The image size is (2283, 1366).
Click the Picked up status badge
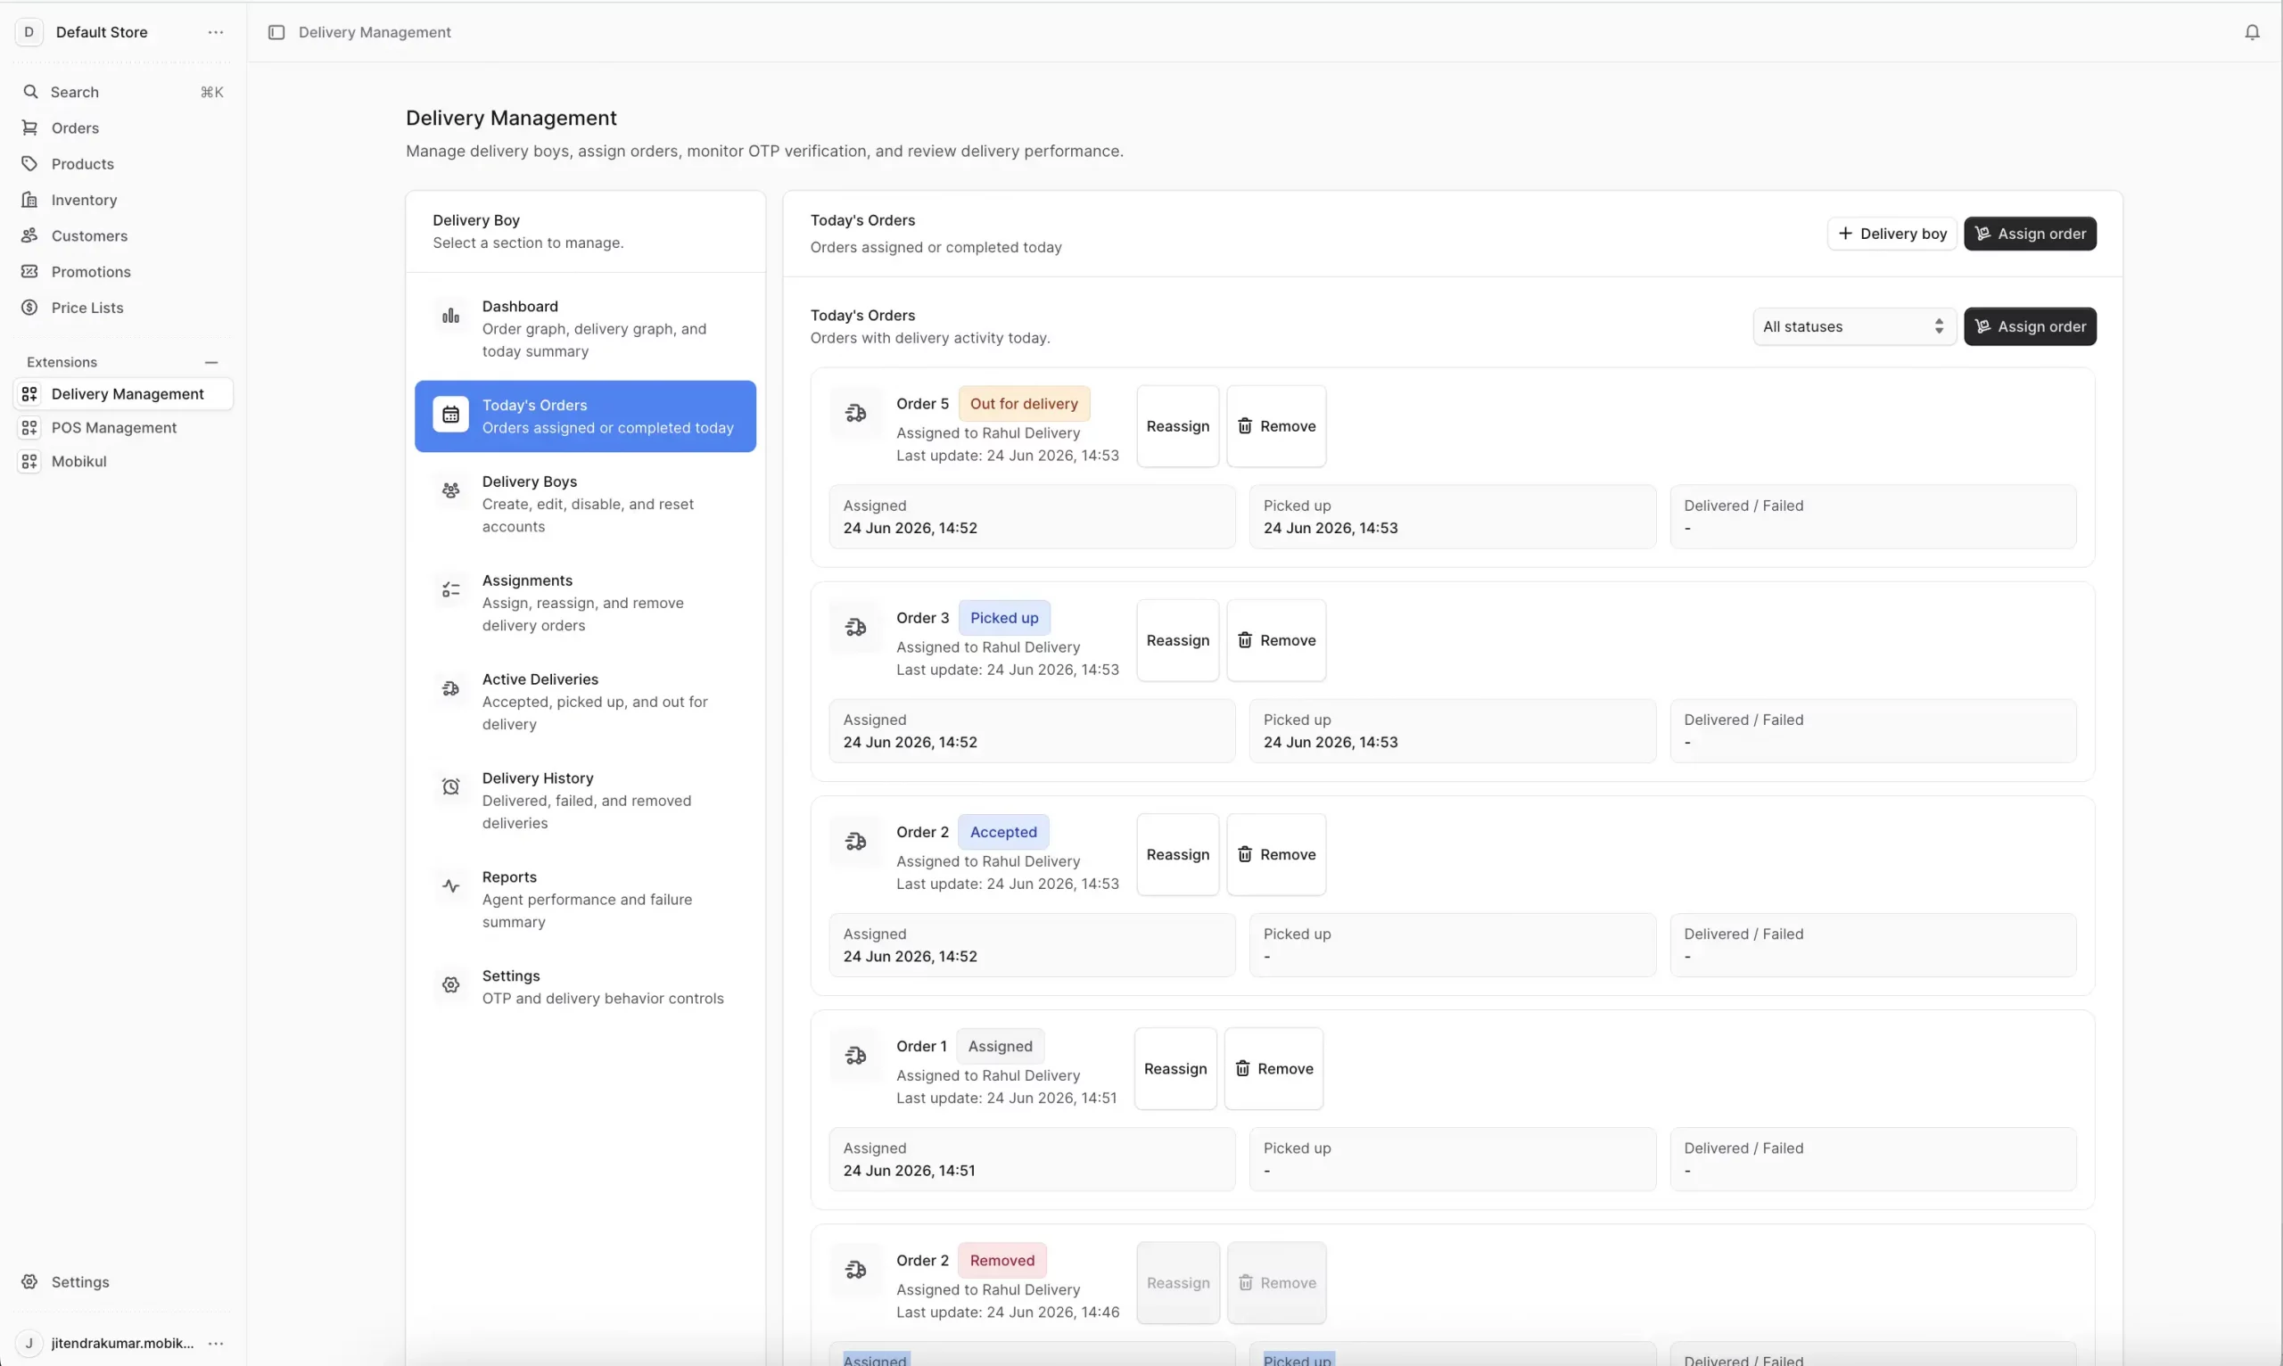pyautogui.click(x=1003, y=619)
